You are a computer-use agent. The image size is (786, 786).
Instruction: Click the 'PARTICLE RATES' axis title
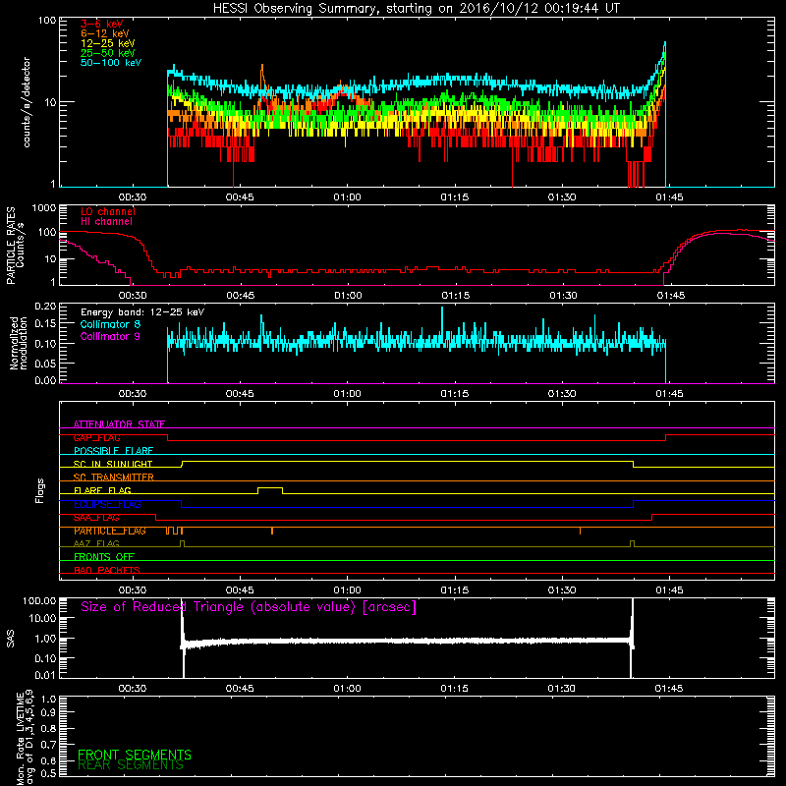(11, 246)
